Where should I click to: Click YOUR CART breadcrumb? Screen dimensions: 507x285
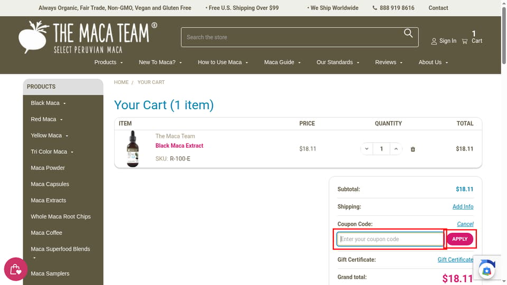[x=151, y=82]
